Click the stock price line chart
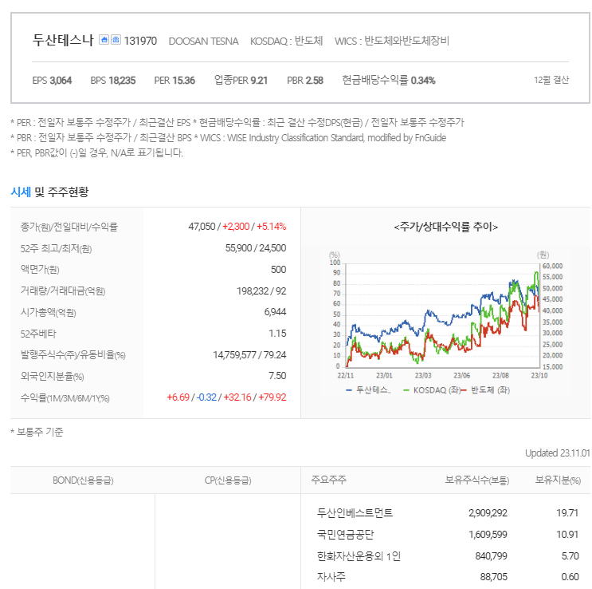This screenshot has width=592, height=589. pos(442,316)
